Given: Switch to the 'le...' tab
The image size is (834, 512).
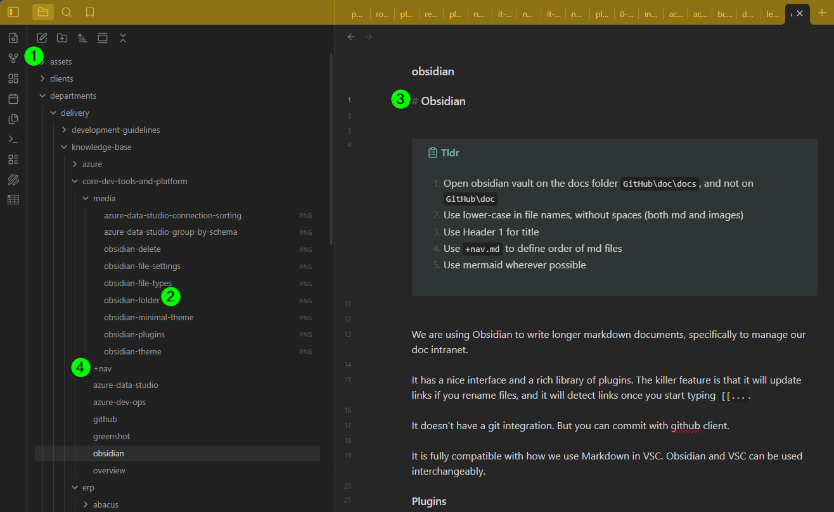Looking at the screenshot, I should pos(773,13).
